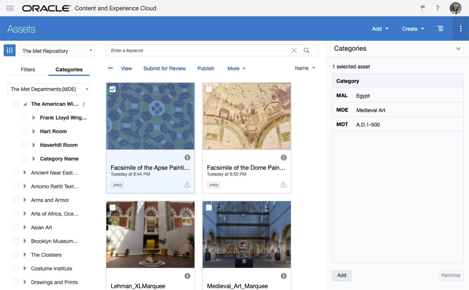Expand the Hart Room tree node
This screenshot has width=469, height=290.
(34, 132)
